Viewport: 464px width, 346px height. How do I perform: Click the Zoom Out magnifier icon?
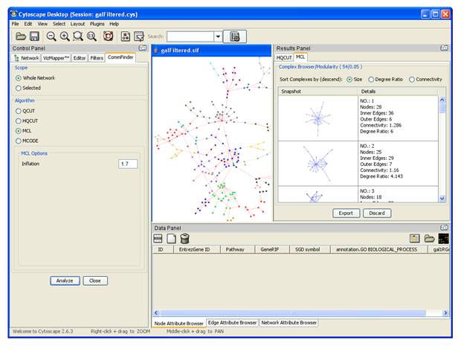pyautogui.click(x=51, y=36)
